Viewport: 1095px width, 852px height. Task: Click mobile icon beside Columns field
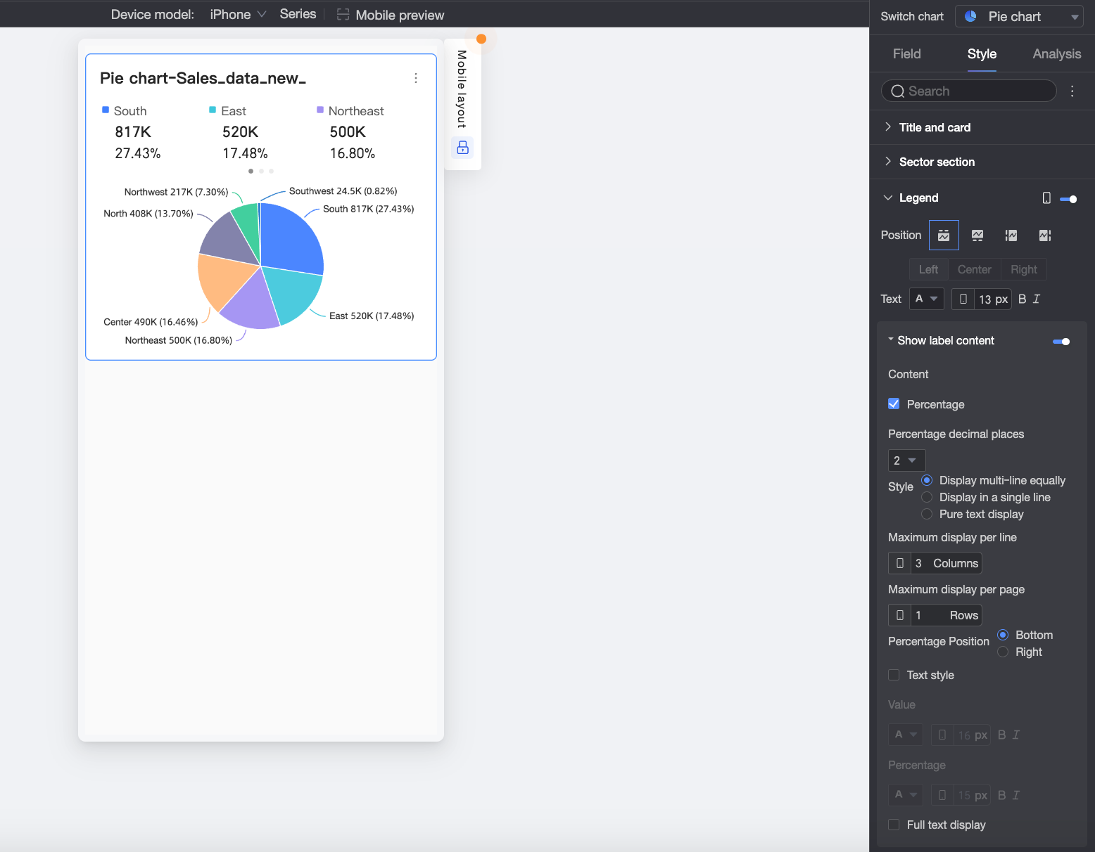[x=900, y=563]
